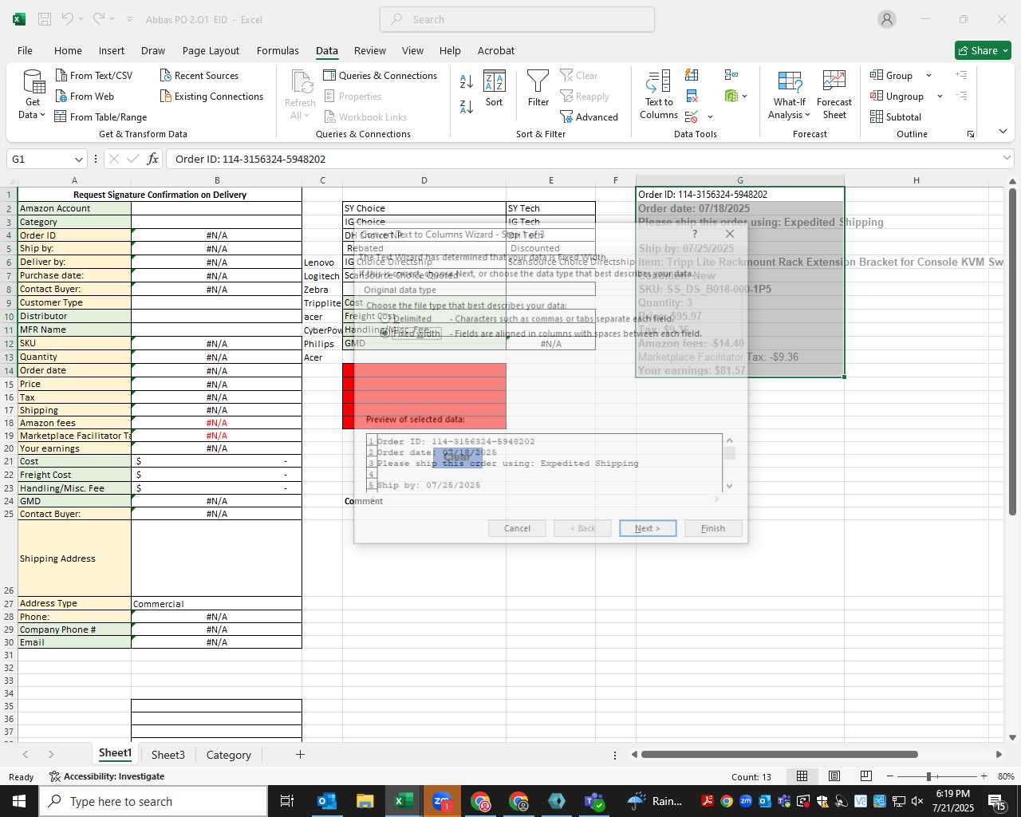Expand the formula bar chevron
The height and width of the screenshot is (817, 1021).
coord(1007,159)
